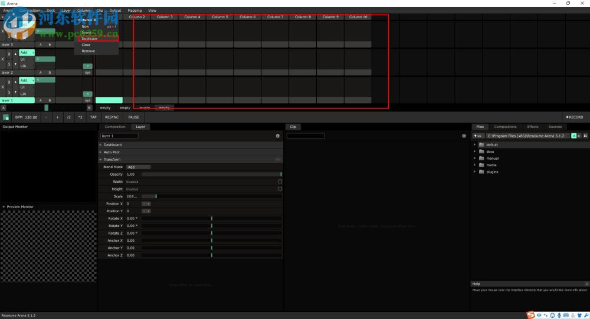Click the Transform section menu icon

click(x=278, y=159)
